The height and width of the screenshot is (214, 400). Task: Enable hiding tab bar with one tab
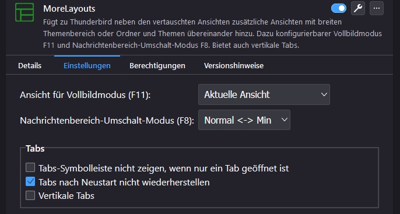click(x=30, y=167)
